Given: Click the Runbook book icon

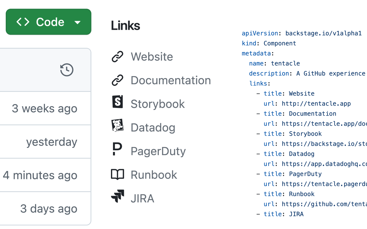Looking at the screenshot, I should click(x=118, y=174).
